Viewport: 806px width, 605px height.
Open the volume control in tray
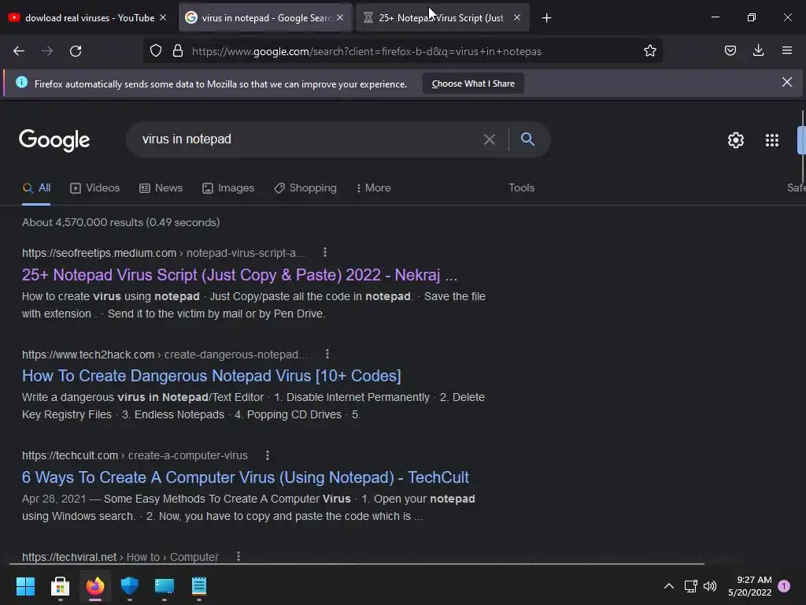tap(710, 586)
